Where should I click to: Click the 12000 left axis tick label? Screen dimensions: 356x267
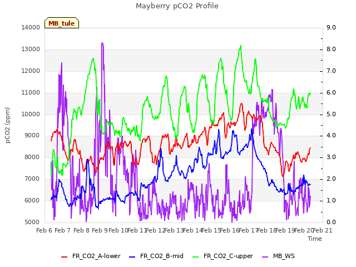click(x=31, y=71)
